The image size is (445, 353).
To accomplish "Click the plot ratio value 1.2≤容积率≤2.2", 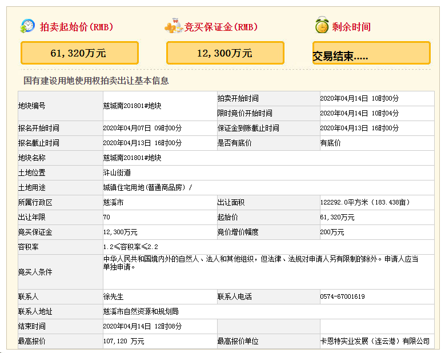I will [x=130, y=247].
